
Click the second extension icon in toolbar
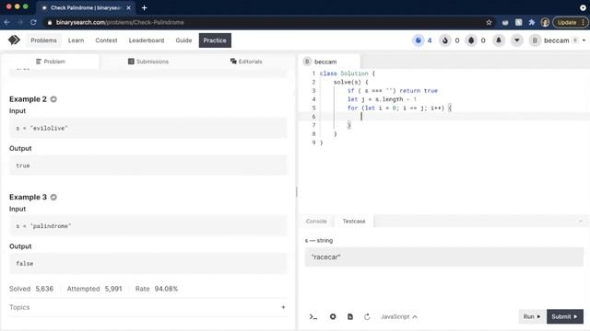(x=518, y=22)
